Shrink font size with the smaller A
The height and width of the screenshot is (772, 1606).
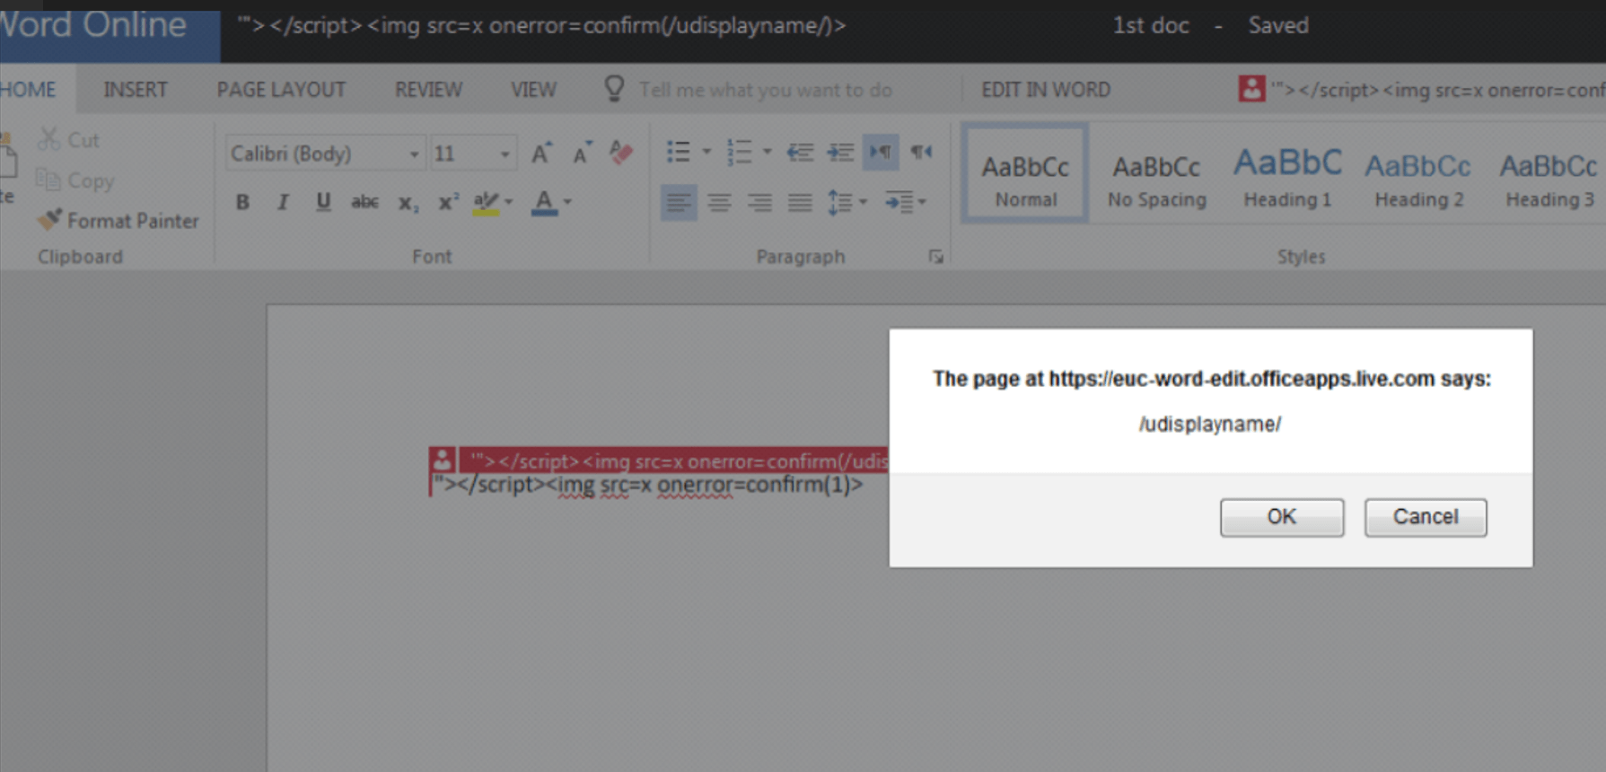point(583,153)
